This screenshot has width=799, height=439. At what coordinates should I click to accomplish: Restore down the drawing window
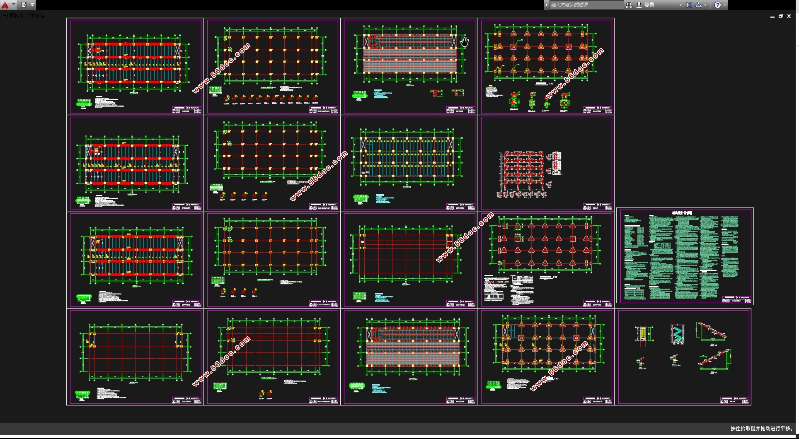pos(780,17)
